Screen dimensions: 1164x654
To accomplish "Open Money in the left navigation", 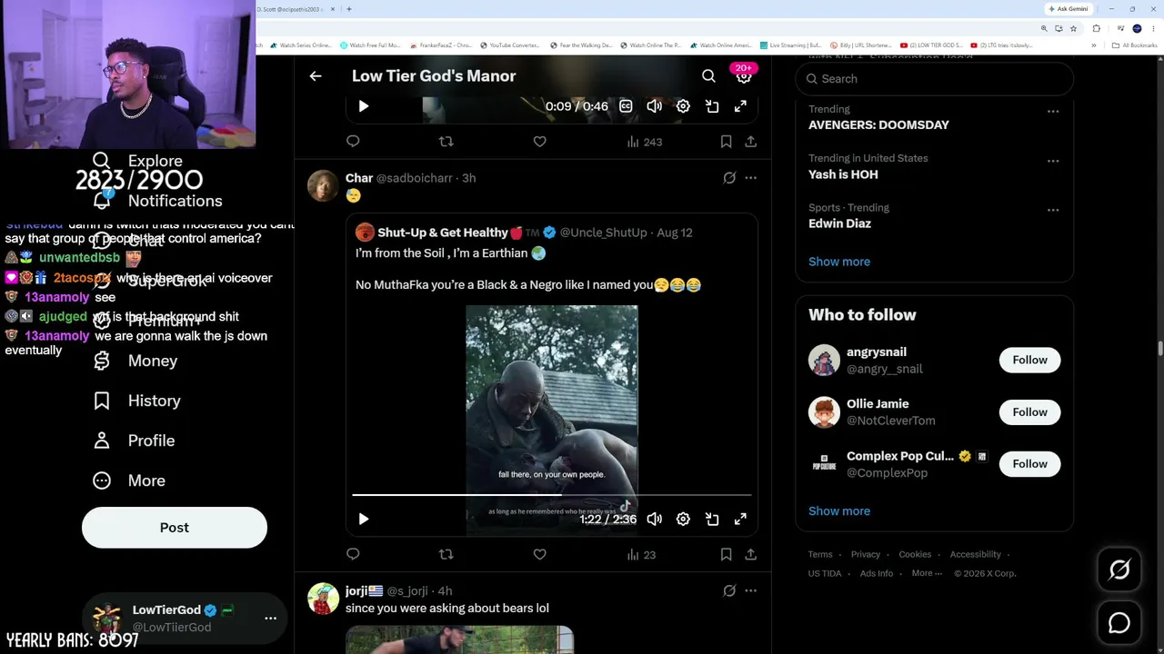I will (x=135, y=361).
